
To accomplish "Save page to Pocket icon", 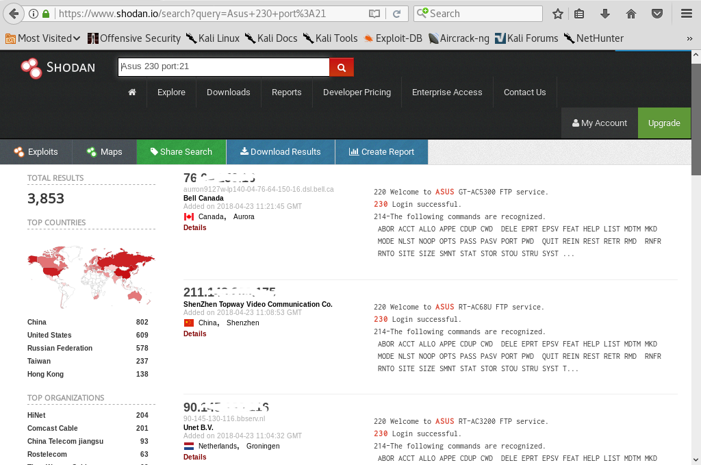I will click(x=657, y=14).
